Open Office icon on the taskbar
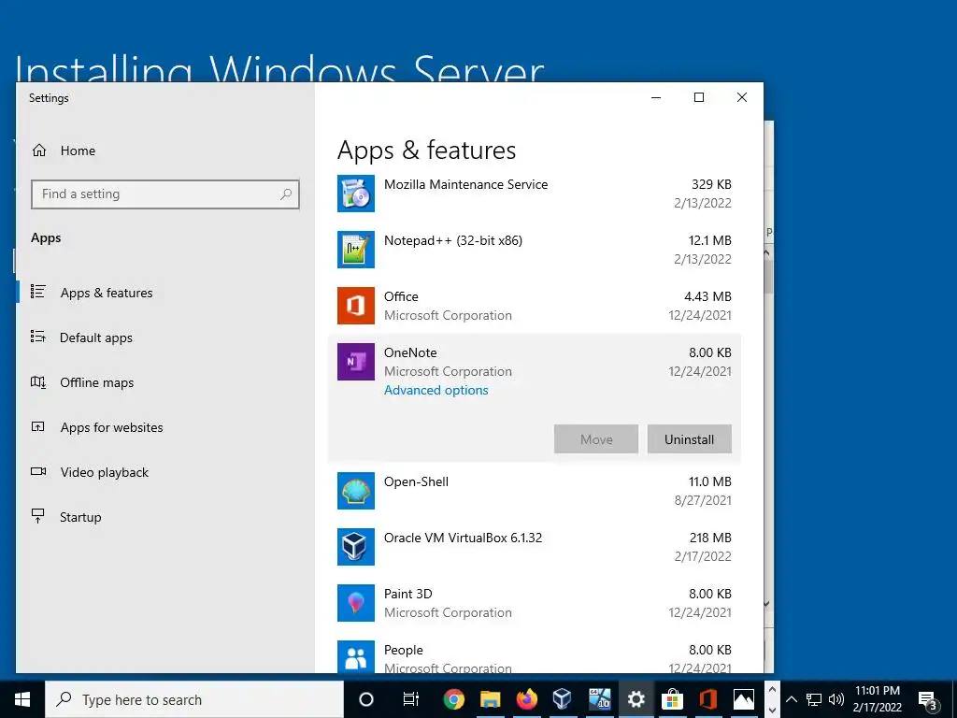The width and height of the screenshot is (957, 718). [708, 699]
